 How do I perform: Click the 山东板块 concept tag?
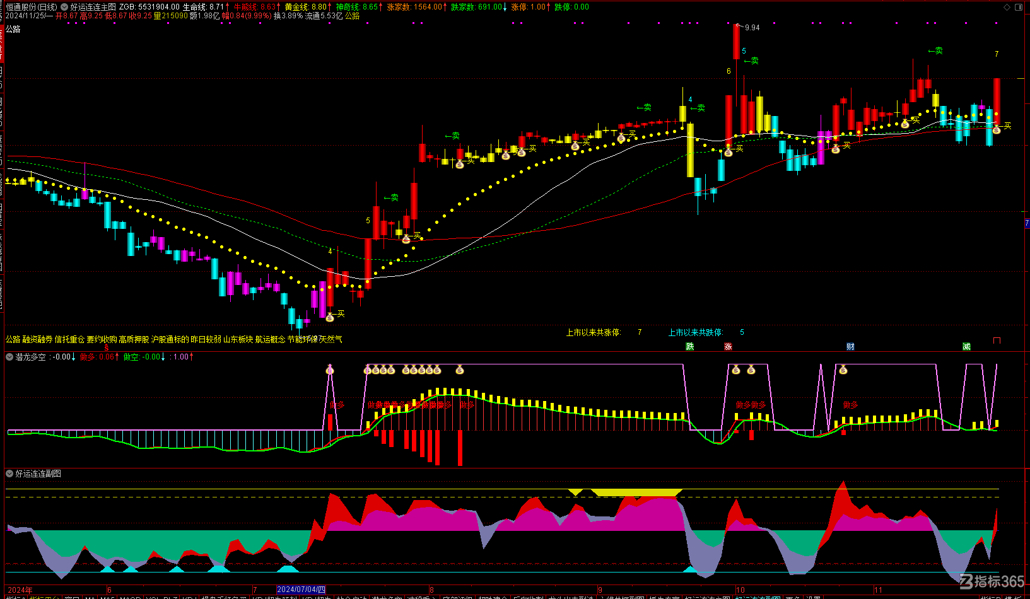(238, 339)
